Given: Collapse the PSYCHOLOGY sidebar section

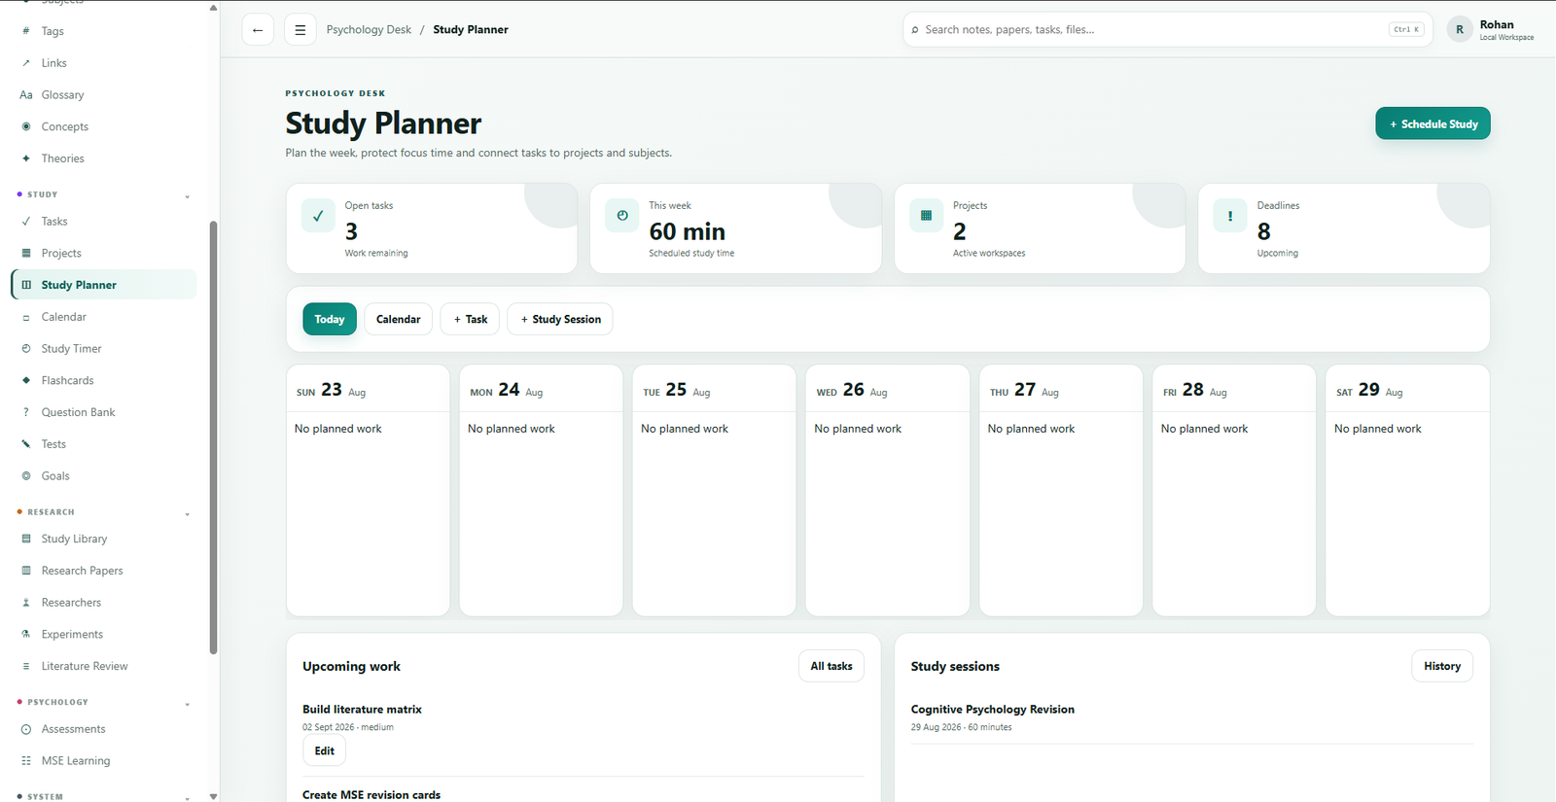Looking at the screenshot, I should point(187,704).
